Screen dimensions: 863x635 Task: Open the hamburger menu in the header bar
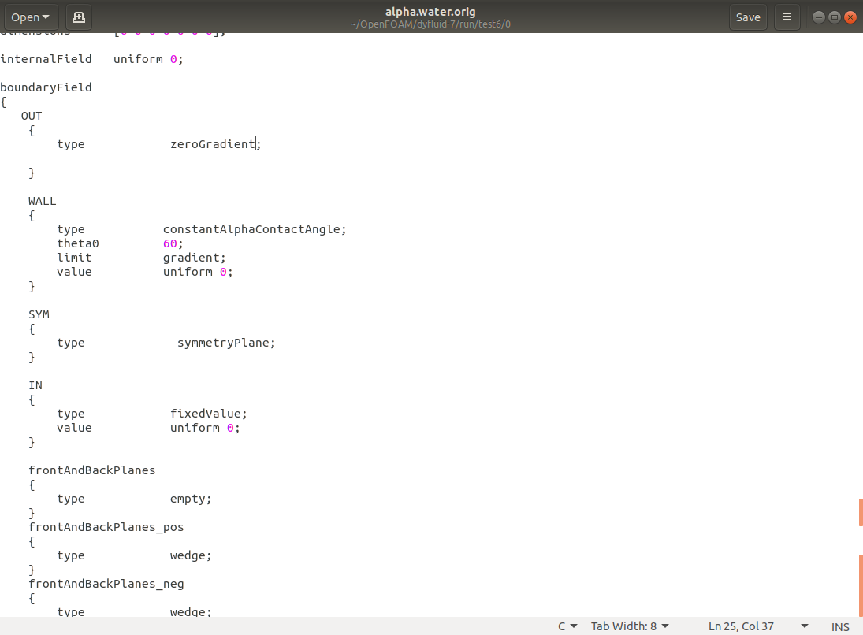point(787,17)
